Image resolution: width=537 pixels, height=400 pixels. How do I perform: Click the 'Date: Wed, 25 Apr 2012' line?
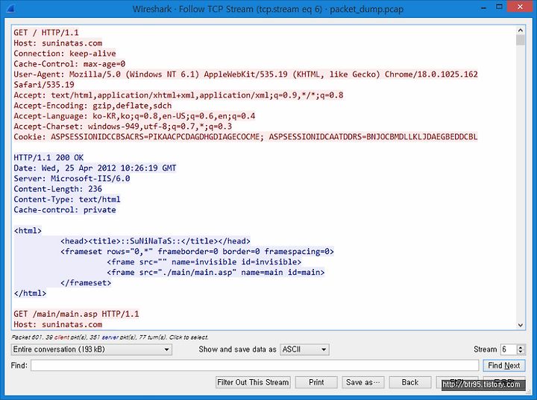coord(95,168)
